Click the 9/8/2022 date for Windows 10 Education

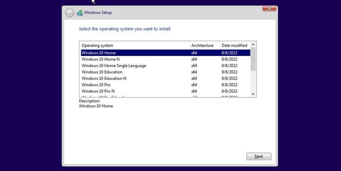click(230, 72)
